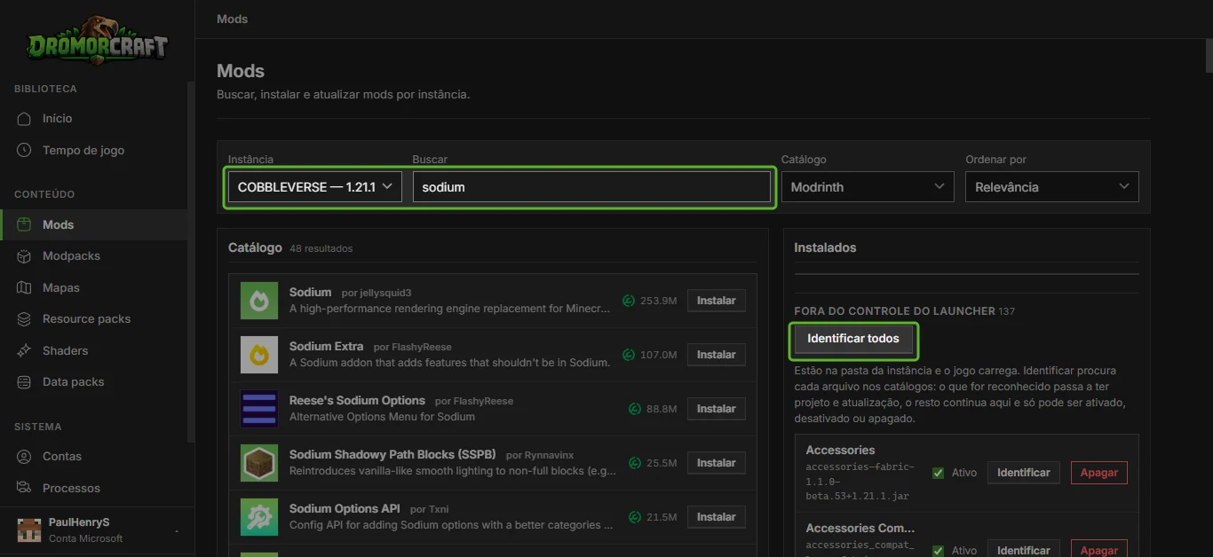Click Instalar for Sodium Shadowy Path Blocks
The width and height of the screenshot is (1213, 557).
tap(716, 463)
